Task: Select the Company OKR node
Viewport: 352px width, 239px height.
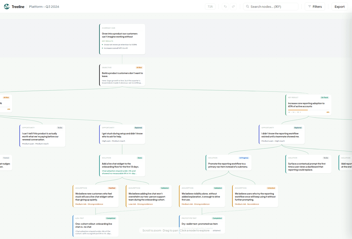Action: pos(122,39)
